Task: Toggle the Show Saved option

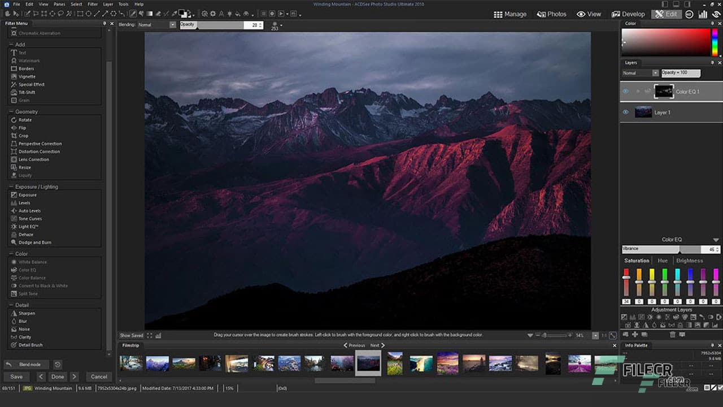Action: click(x=131, y=335)
